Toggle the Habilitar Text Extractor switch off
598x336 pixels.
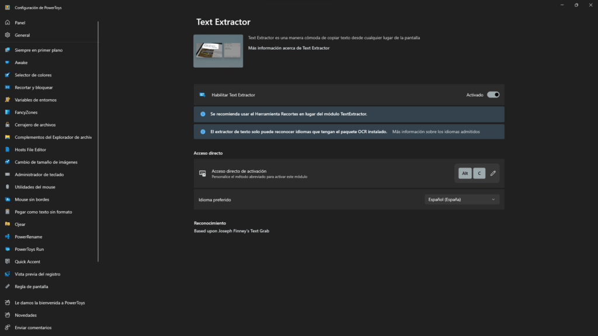[x=493, y=94]
